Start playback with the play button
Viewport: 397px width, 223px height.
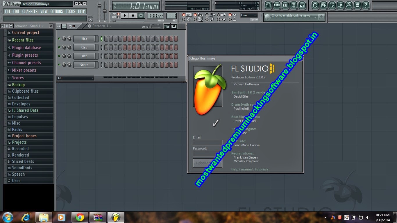125,15
